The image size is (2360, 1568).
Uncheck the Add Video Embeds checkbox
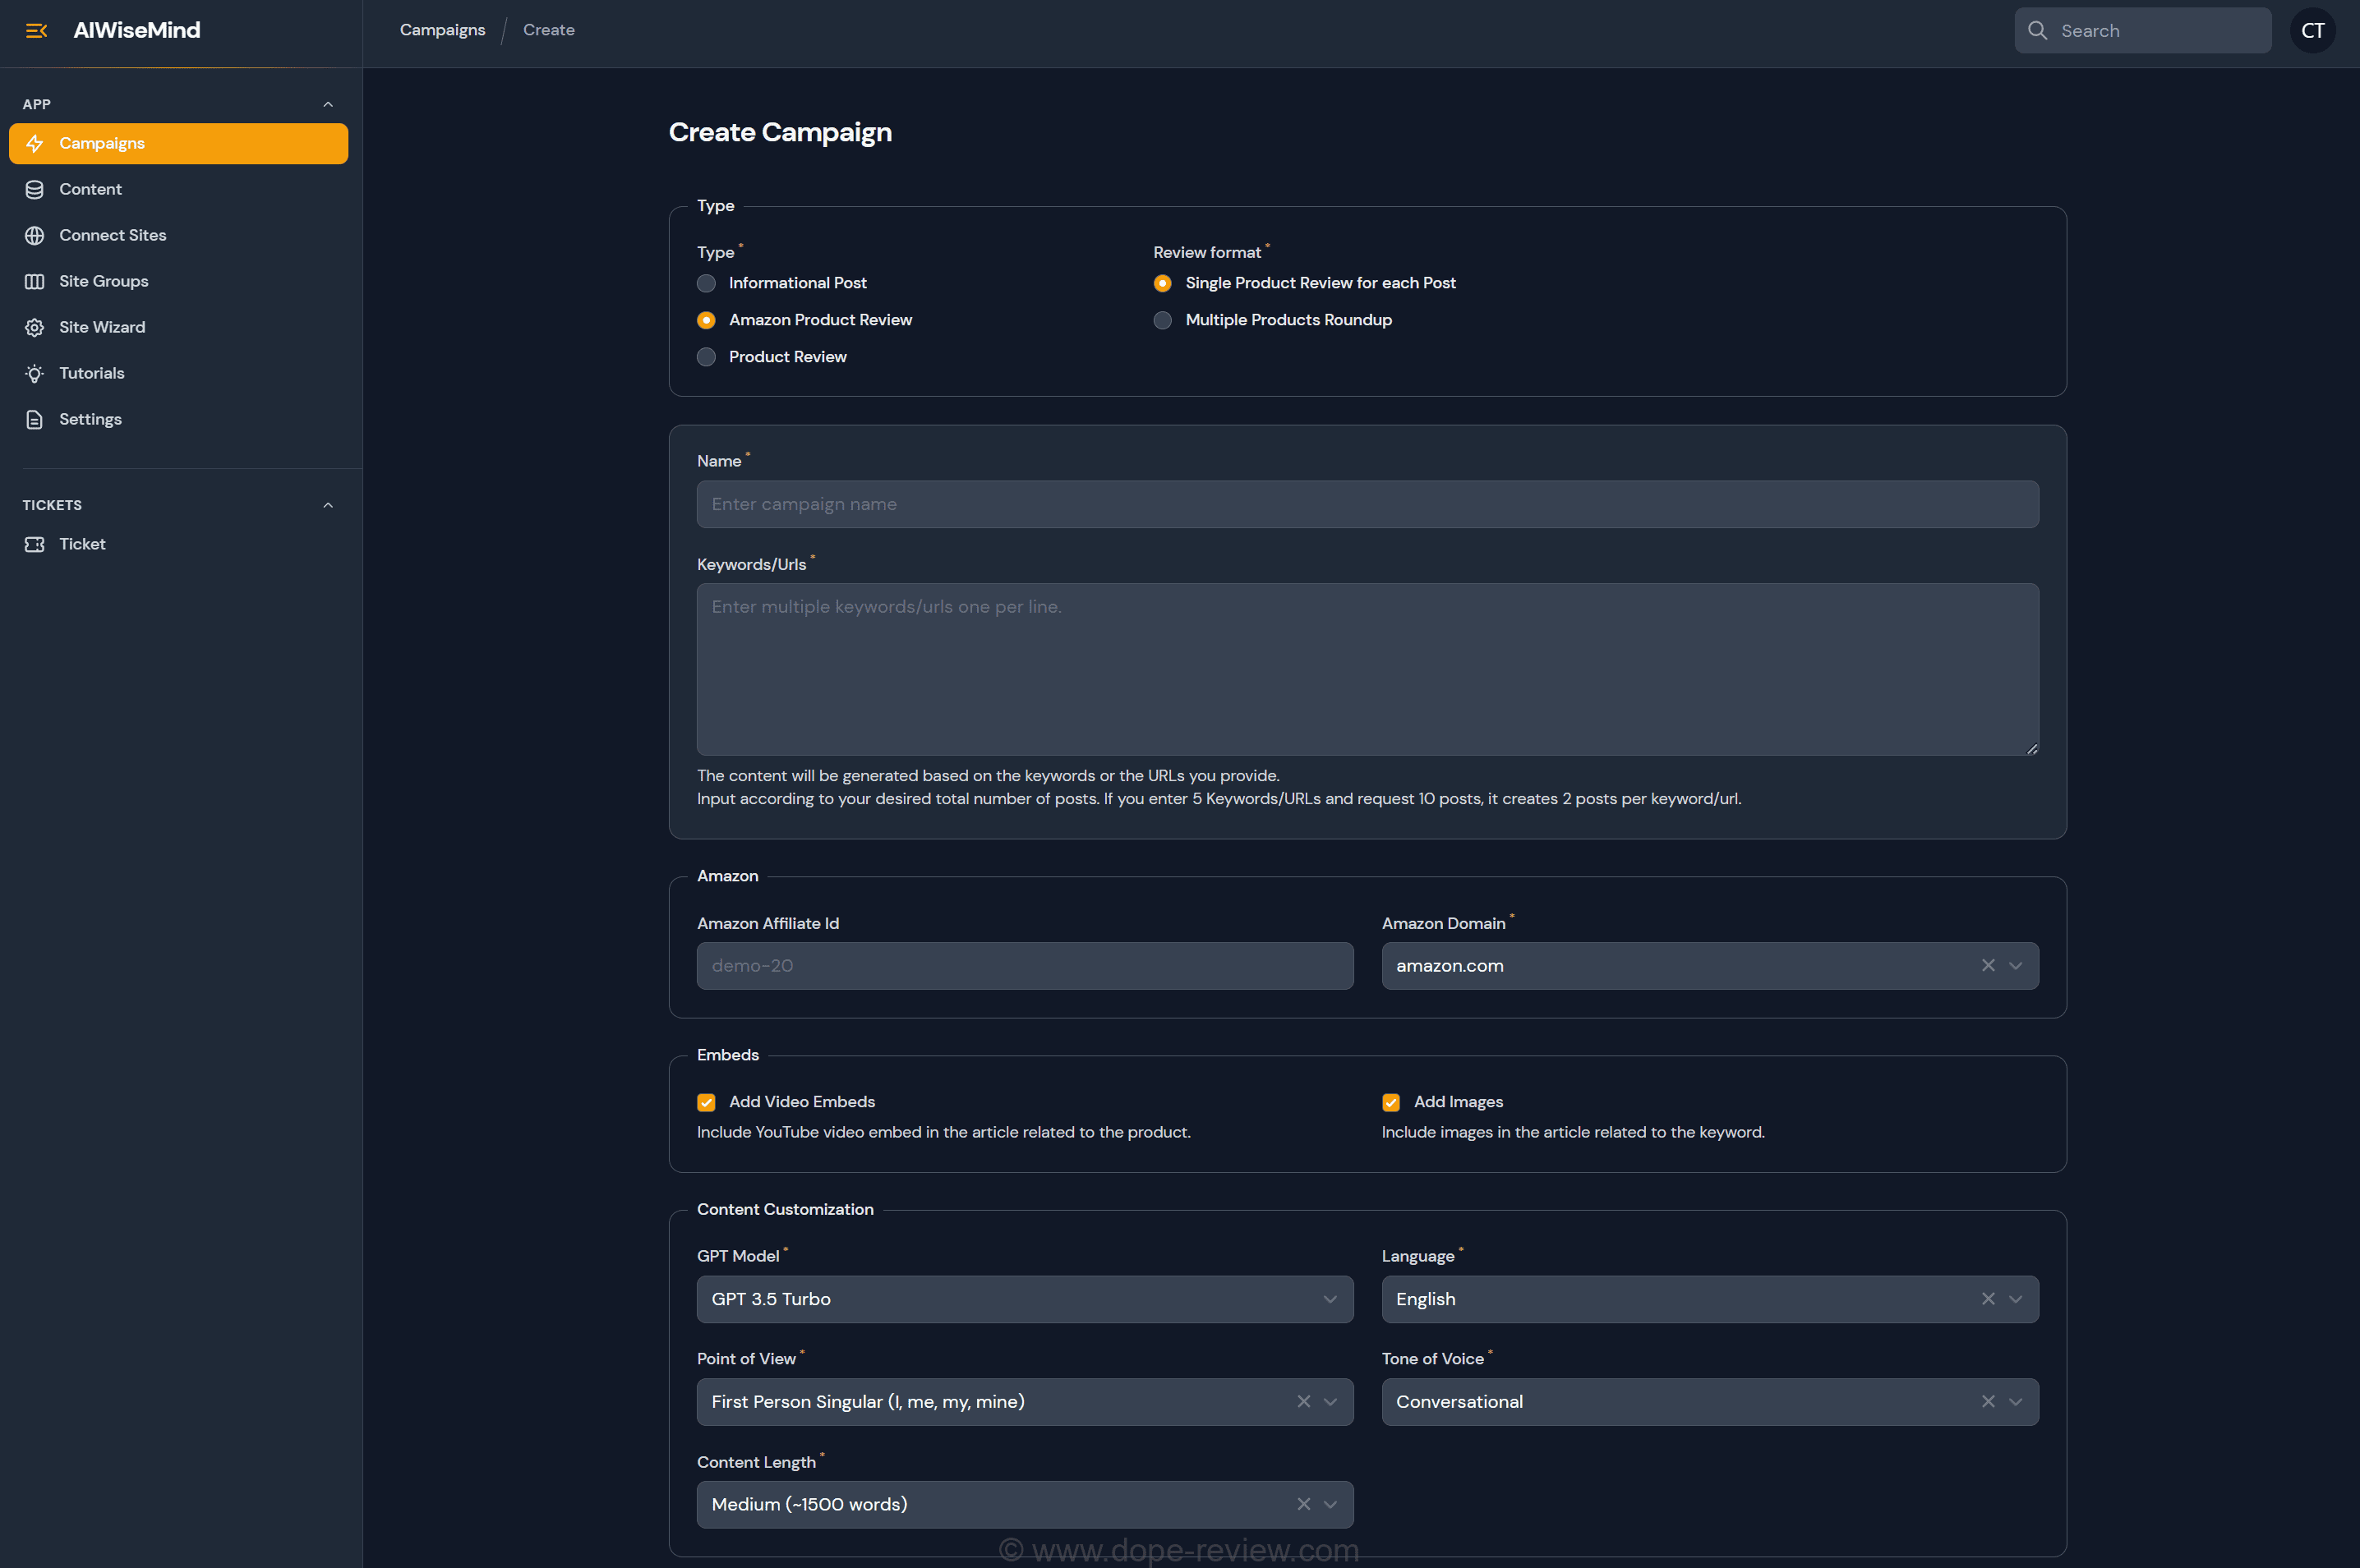(707, 1102)
